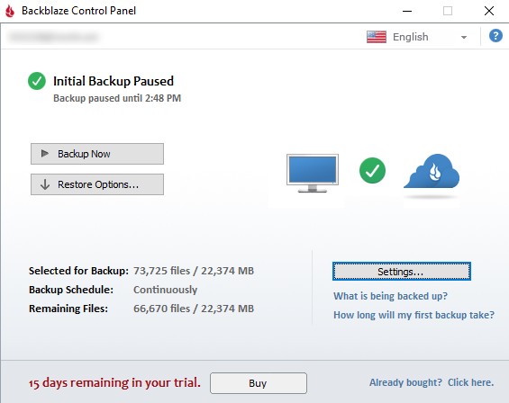
Task: Click '15 days remaining in your trial.' text
Action: click(x=114, y=383)
